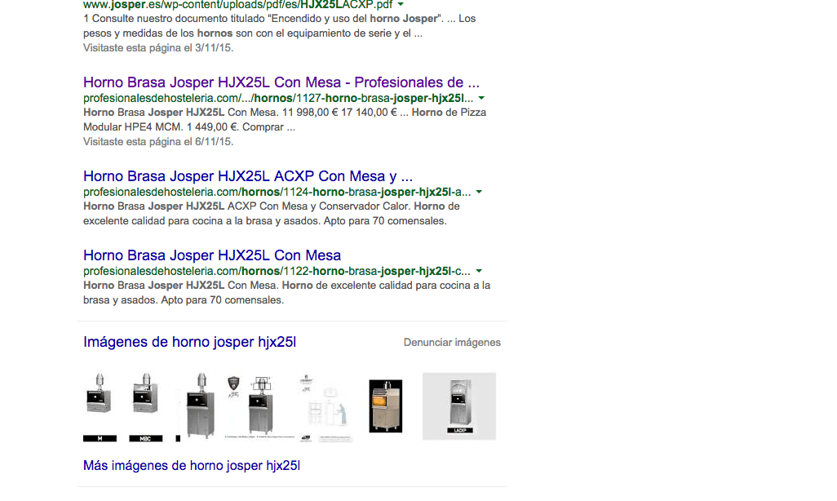Click the green URL containing 1127-horno-brasa-josper-hjx25l
This screenshot has width=837, height=501.
tap(278, 98)
